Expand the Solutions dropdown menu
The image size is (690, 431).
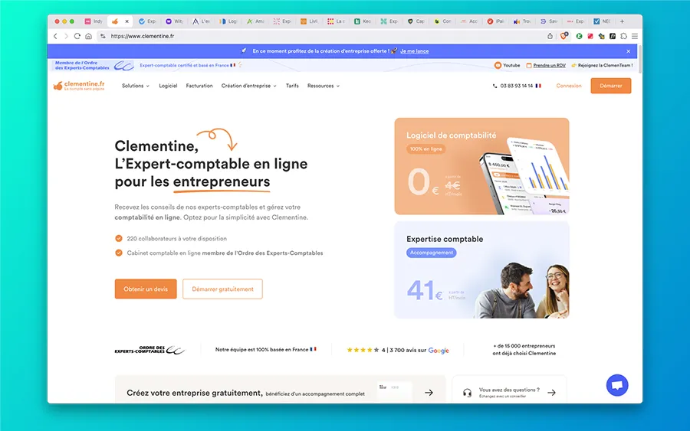coord(136,86)
